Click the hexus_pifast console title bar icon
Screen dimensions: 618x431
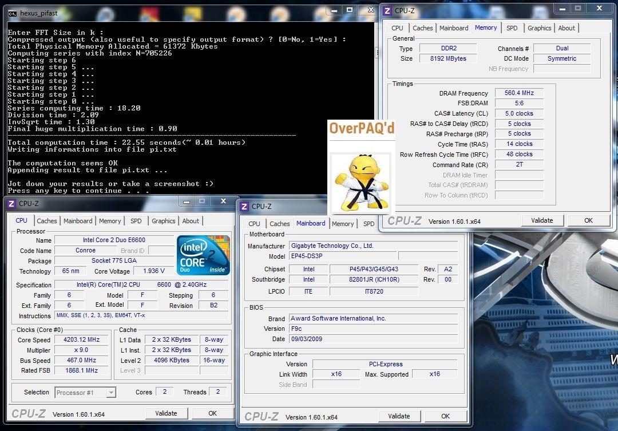[x=13, y=13]
